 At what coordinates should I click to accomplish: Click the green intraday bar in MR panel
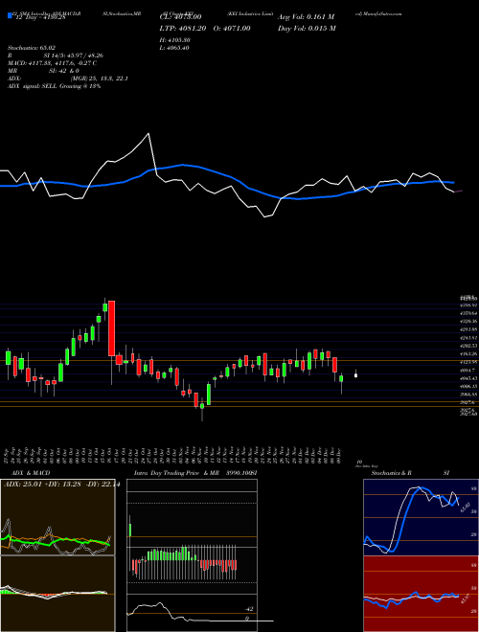tap(130, 530)
